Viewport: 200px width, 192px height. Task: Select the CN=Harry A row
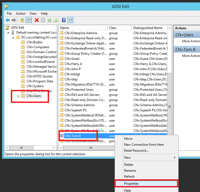pos(113,64)
